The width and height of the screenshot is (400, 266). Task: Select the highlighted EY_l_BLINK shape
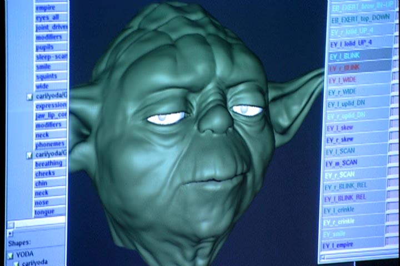point(360,56)
